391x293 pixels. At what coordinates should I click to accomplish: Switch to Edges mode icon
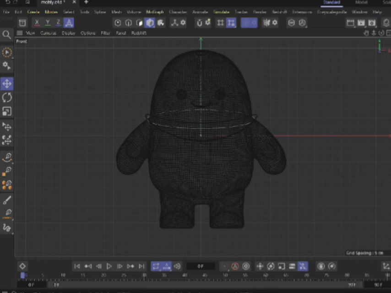pos(128,23)
